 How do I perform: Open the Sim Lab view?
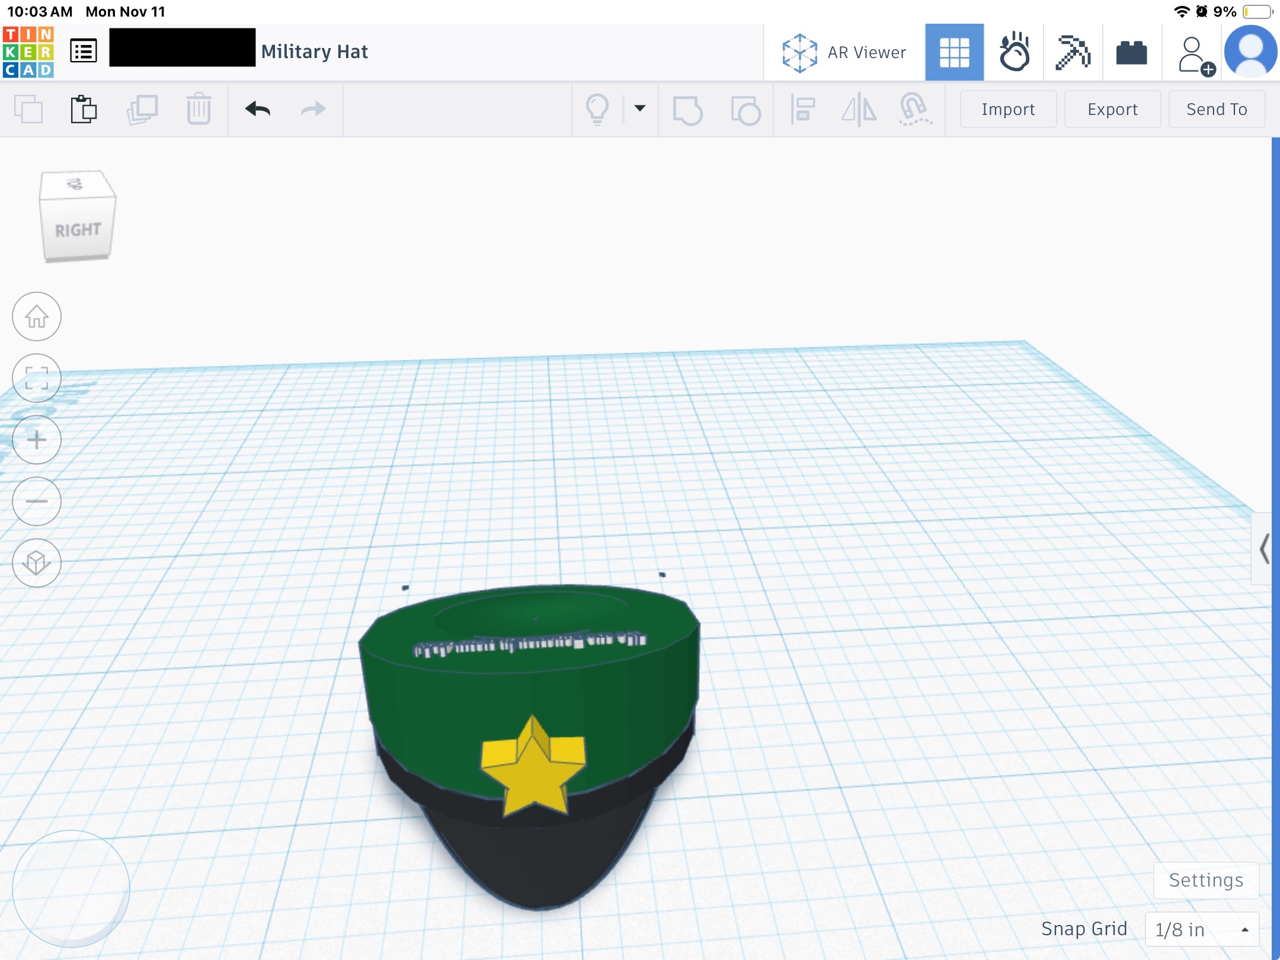tap(1014, 52)
